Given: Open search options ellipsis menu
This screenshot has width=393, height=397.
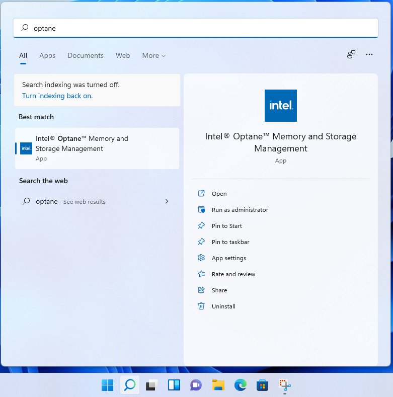Looking at the screenshot, I should pos(369,55).
